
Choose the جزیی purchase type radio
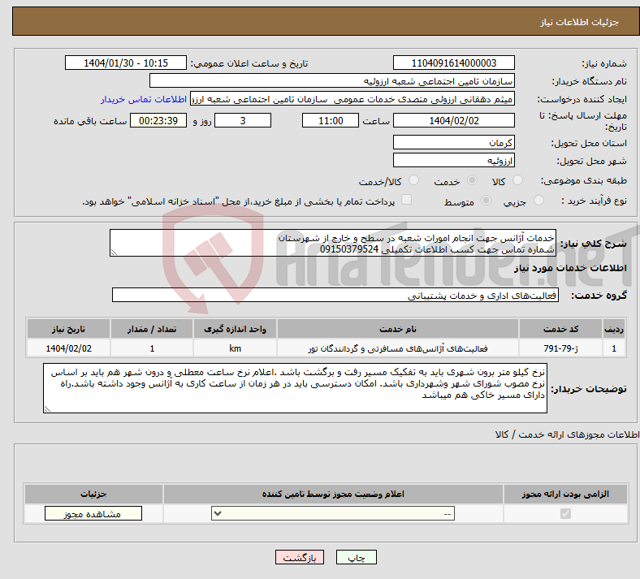pos(538,201)
